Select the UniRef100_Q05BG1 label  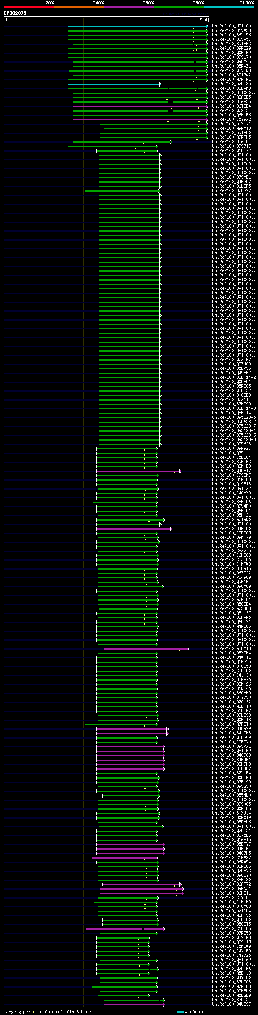pos(231,382)
